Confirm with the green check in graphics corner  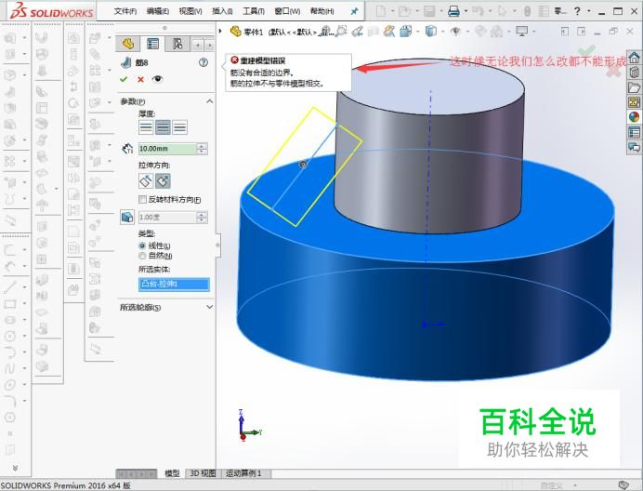587,51
